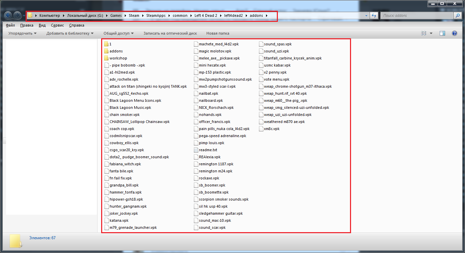The image size is (465, 253).
Task: Expand the arrow after common in path
Action: pyautogui.click(x=191, y=15)
